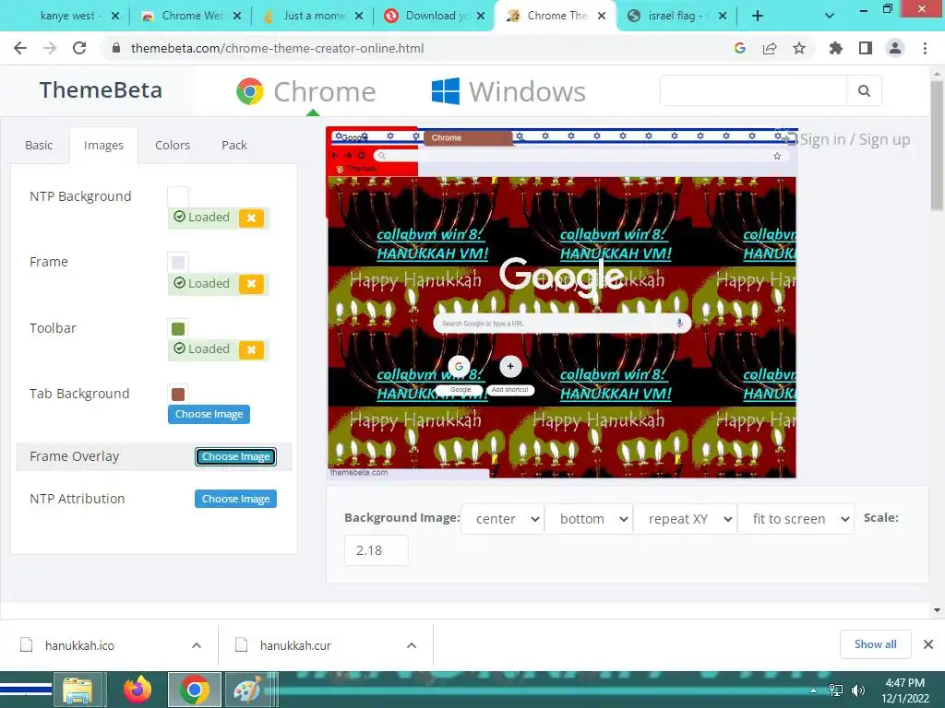
Task: Remove the loaded NTP Background image
Action: click(x=251, y=218)
